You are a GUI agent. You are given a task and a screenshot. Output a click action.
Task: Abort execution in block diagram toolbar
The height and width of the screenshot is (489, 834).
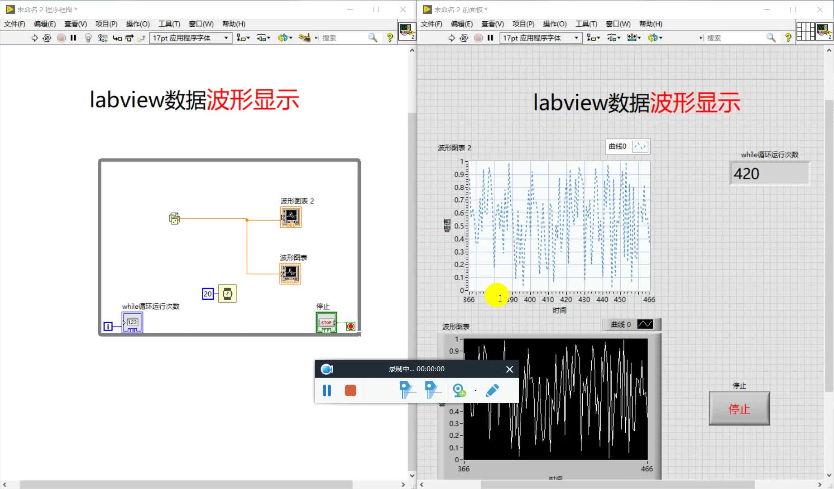coord(62,38)
